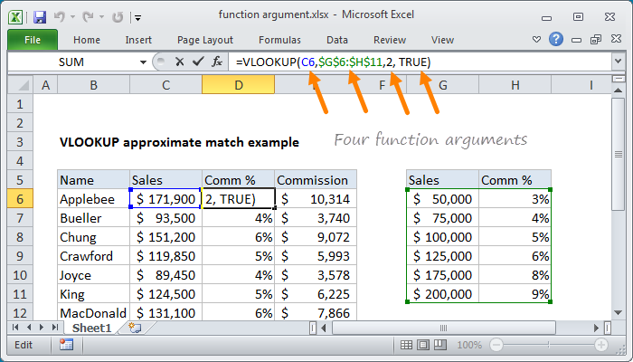
Task: Select cell with sales $ 171,900
Action: [x=165, y=199]
